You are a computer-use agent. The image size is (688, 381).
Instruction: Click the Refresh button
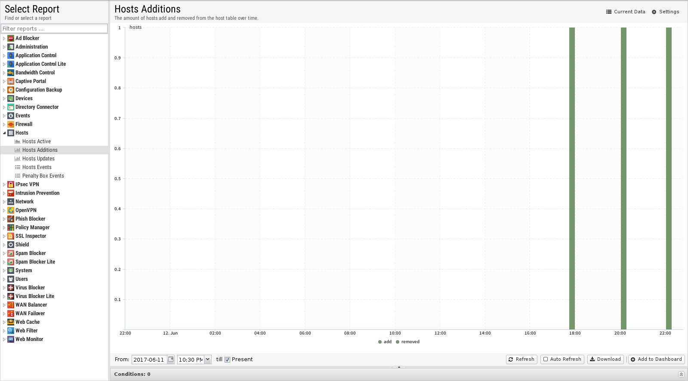coord(521,359)
